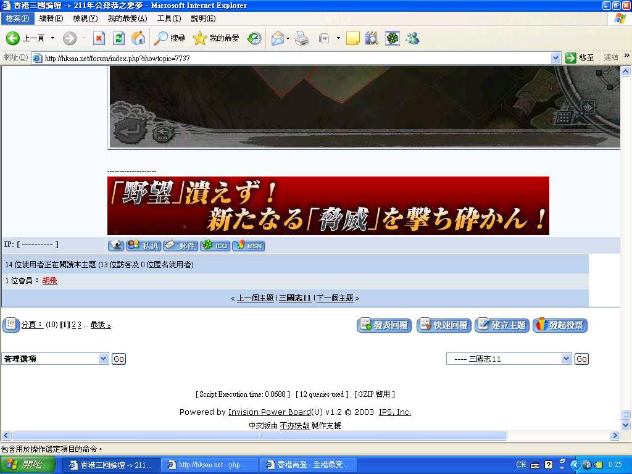This screenshot has width=632, height=474.
Task: Open the 工具 menu
Action: (169, 19)
